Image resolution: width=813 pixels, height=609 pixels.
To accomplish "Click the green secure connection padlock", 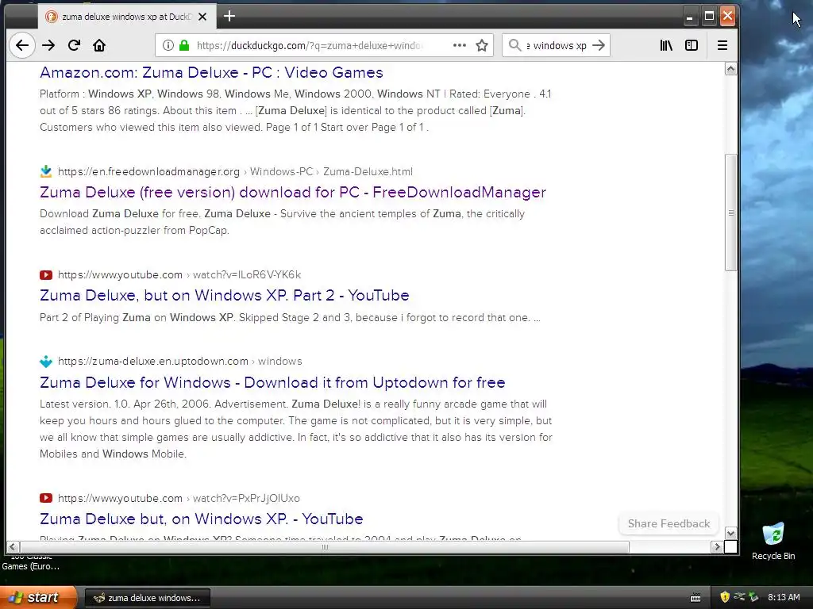I will tap(184, 45).
